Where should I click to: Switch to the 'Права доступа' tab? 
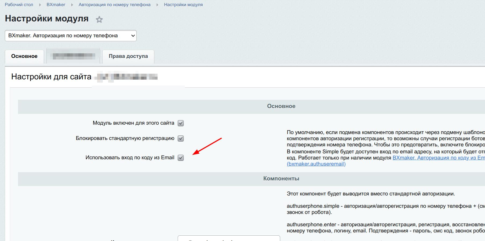click(x=128, y=56)
